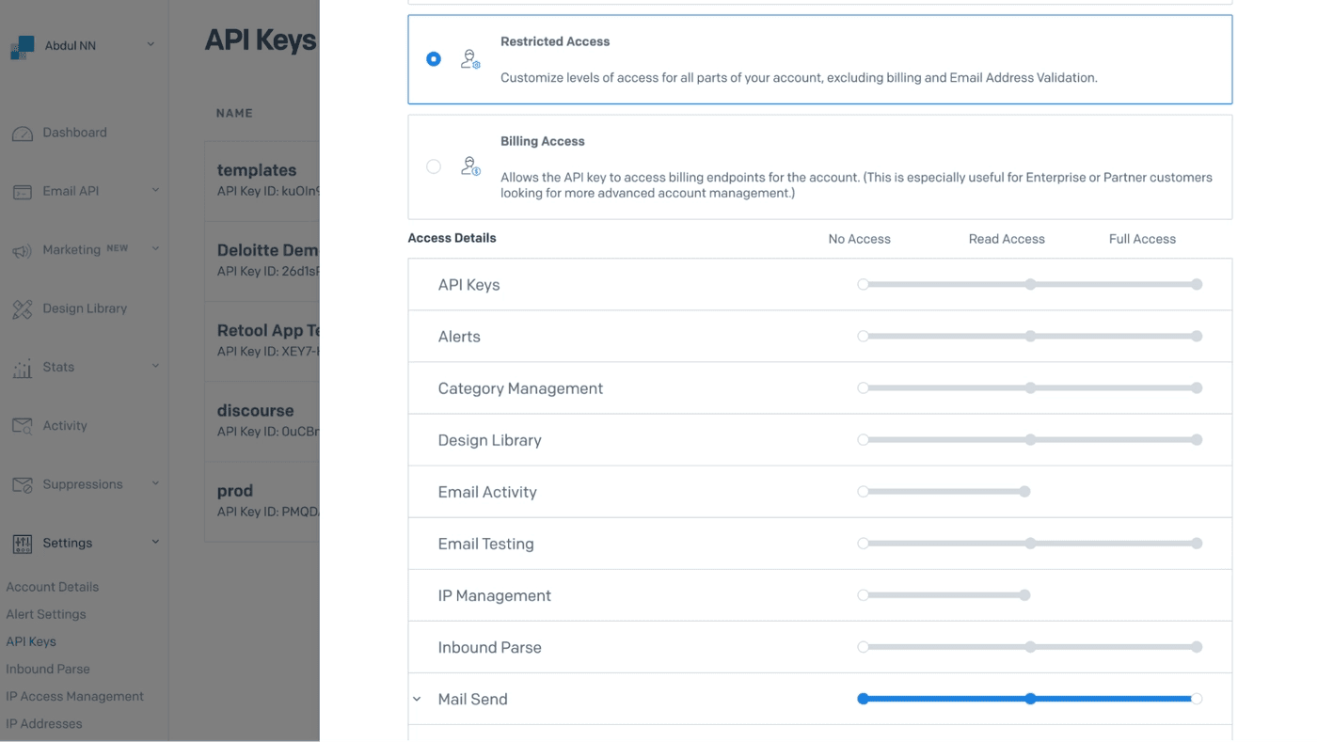Expand the Mail Send permission row

tap(417, 699)
